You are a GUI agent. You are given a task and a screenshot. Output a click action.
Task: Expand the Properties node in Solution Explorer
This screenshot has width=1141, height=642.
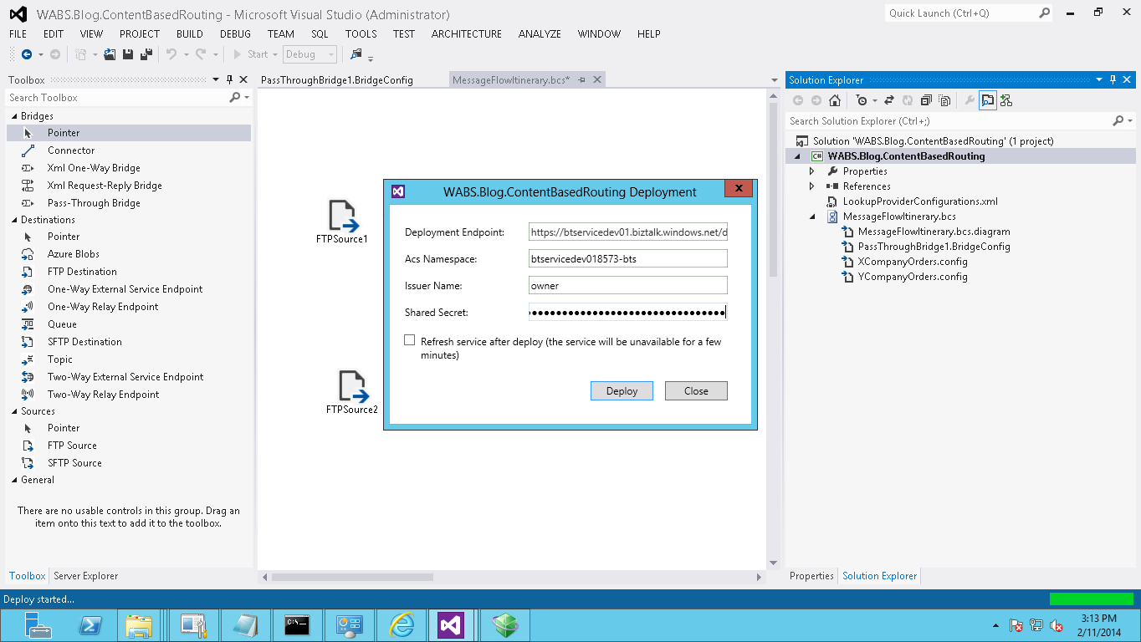click(811, 171)
